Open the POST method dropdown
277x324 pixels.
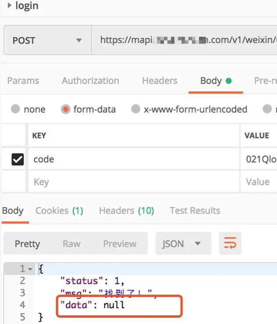(x=47, y=41)
